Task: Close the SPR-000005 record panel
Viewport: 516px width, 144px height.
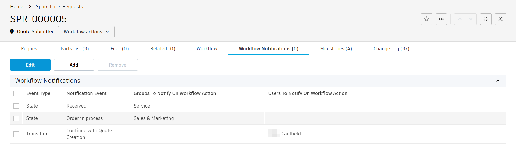Action: tap(500, 19)
